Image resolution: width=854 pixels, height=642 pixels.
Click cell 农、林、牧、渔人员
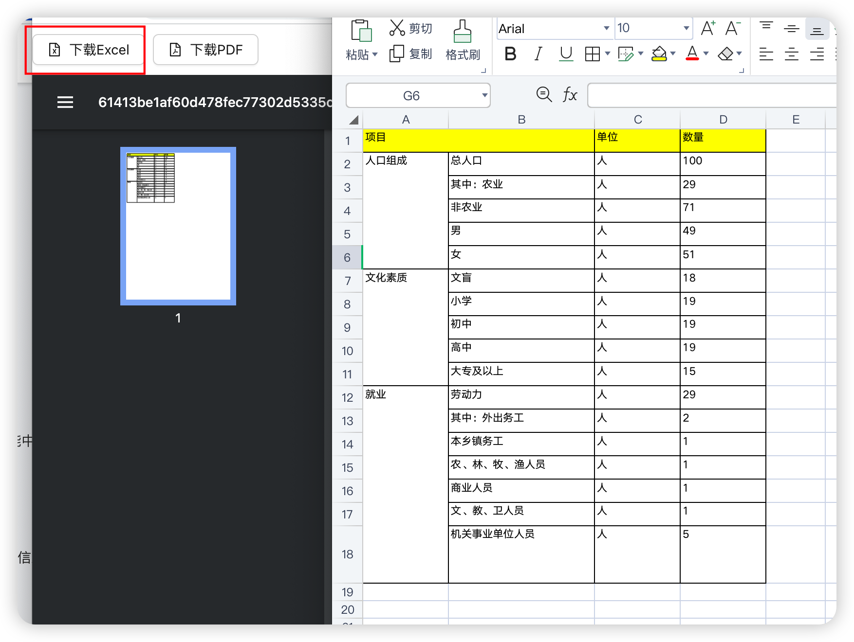(521, 467)
